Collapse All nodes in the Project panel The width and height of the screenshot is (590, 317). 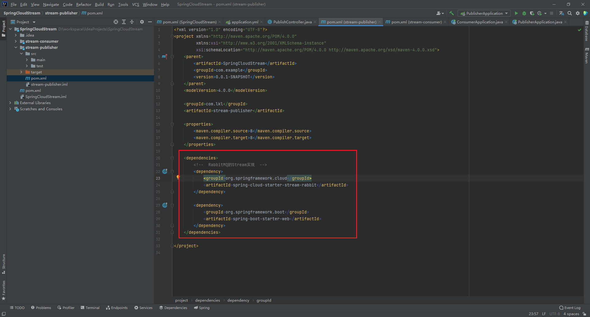tap(132, 22)
